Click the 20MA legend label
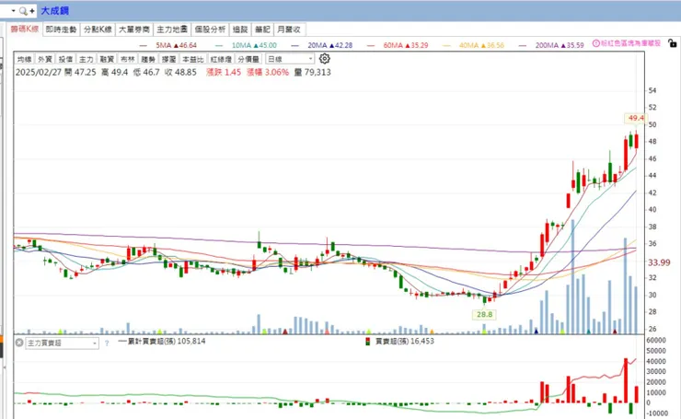Image resolution: width=681 pixels, height=419 pixels. [329, 45]
